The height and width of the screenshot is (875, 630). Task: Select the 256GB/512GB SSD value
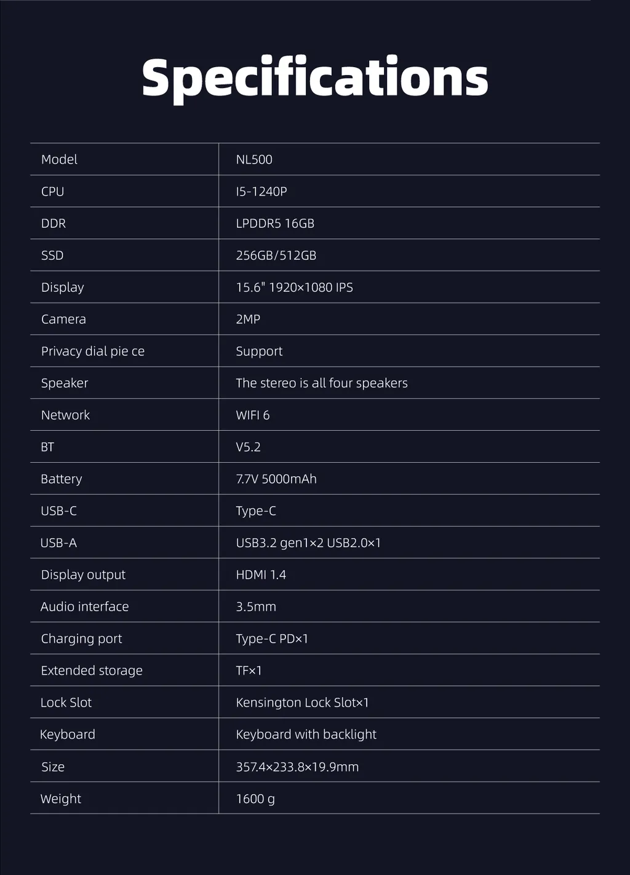click(x=276, y=255)
